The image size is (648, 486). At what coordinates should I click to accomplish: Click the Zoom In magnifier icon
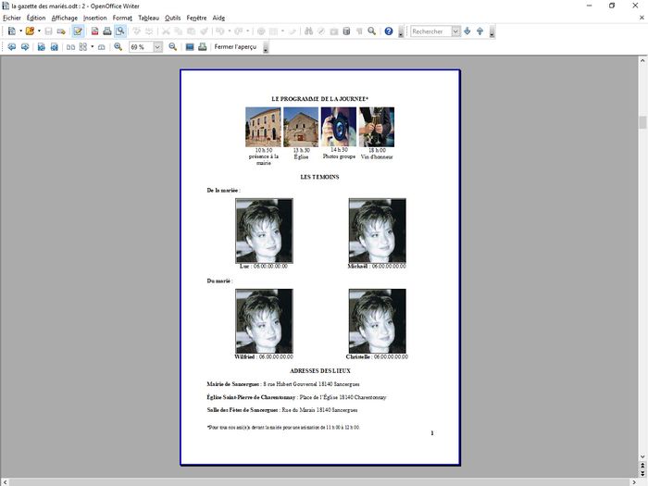pos(118,47)
